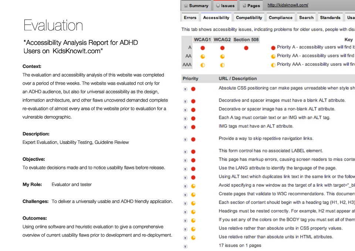The image size is (355, 251).
Task: Click orange priority icon for heading tag issue
Action: click(x=193, y=203)
